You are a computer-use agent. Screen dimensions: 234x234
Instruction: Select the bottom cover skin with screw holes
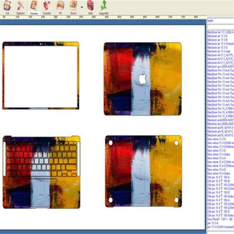coord(144,171)
